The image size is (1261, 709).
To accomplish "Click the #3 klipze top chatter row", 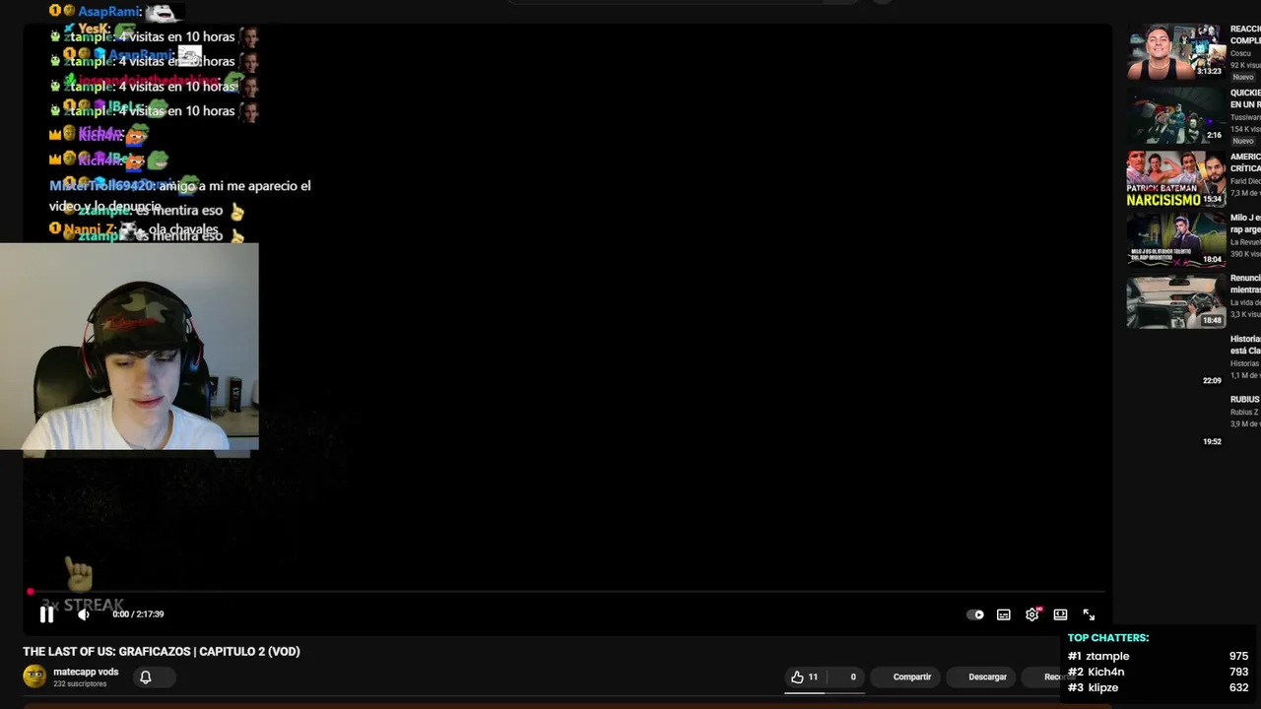I will (x=1158, y=687).
